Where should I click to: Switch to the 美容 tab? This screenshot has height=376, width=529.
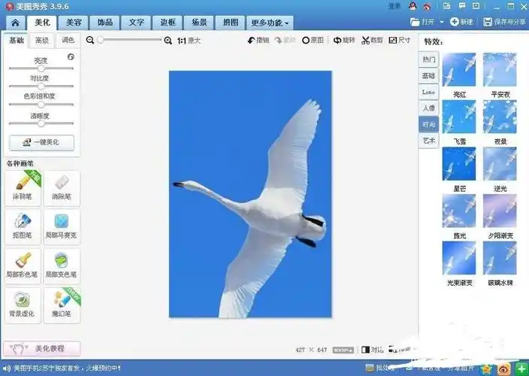tap(74, 23)
